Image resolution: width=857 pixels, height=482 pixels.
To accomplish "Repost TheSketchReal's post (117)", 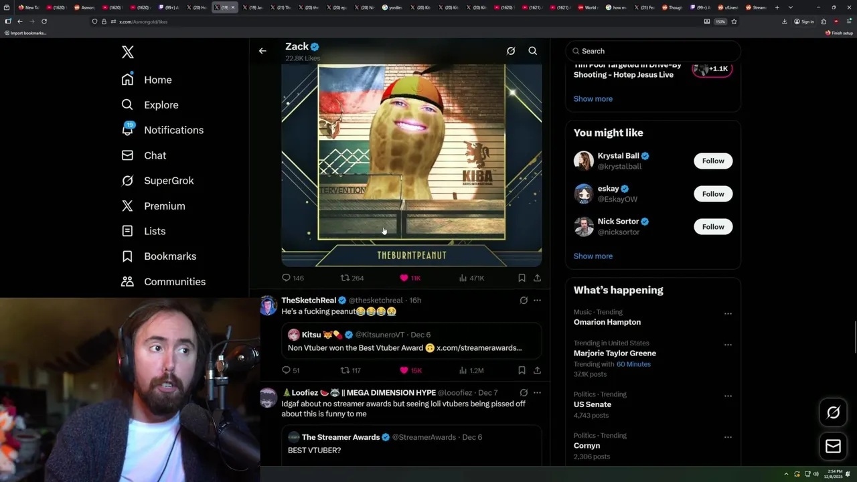I will pos(351,370).
